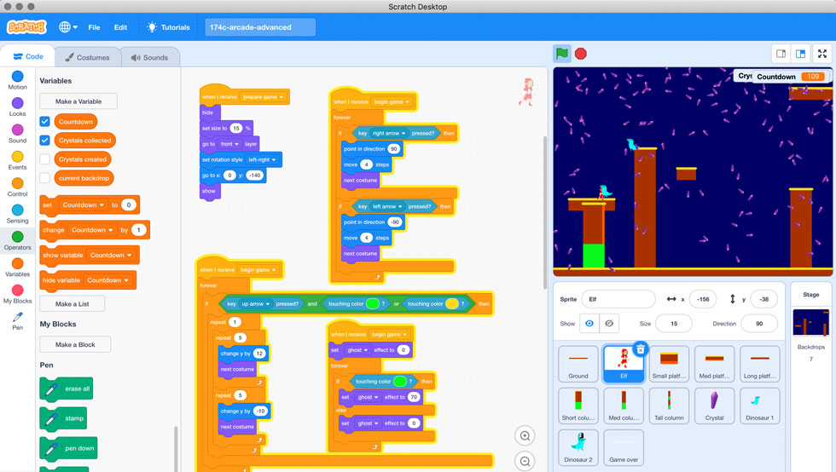Click Make a Variable button
The image size is (836, 472).
(x=78, y=101)
